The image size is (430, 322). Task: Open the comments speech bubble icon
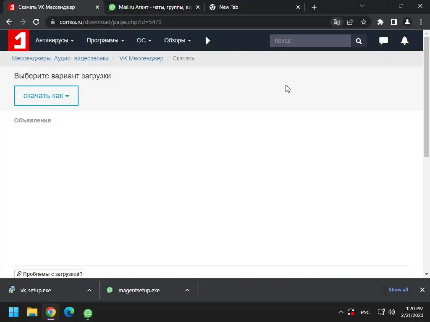click(383, 41)
